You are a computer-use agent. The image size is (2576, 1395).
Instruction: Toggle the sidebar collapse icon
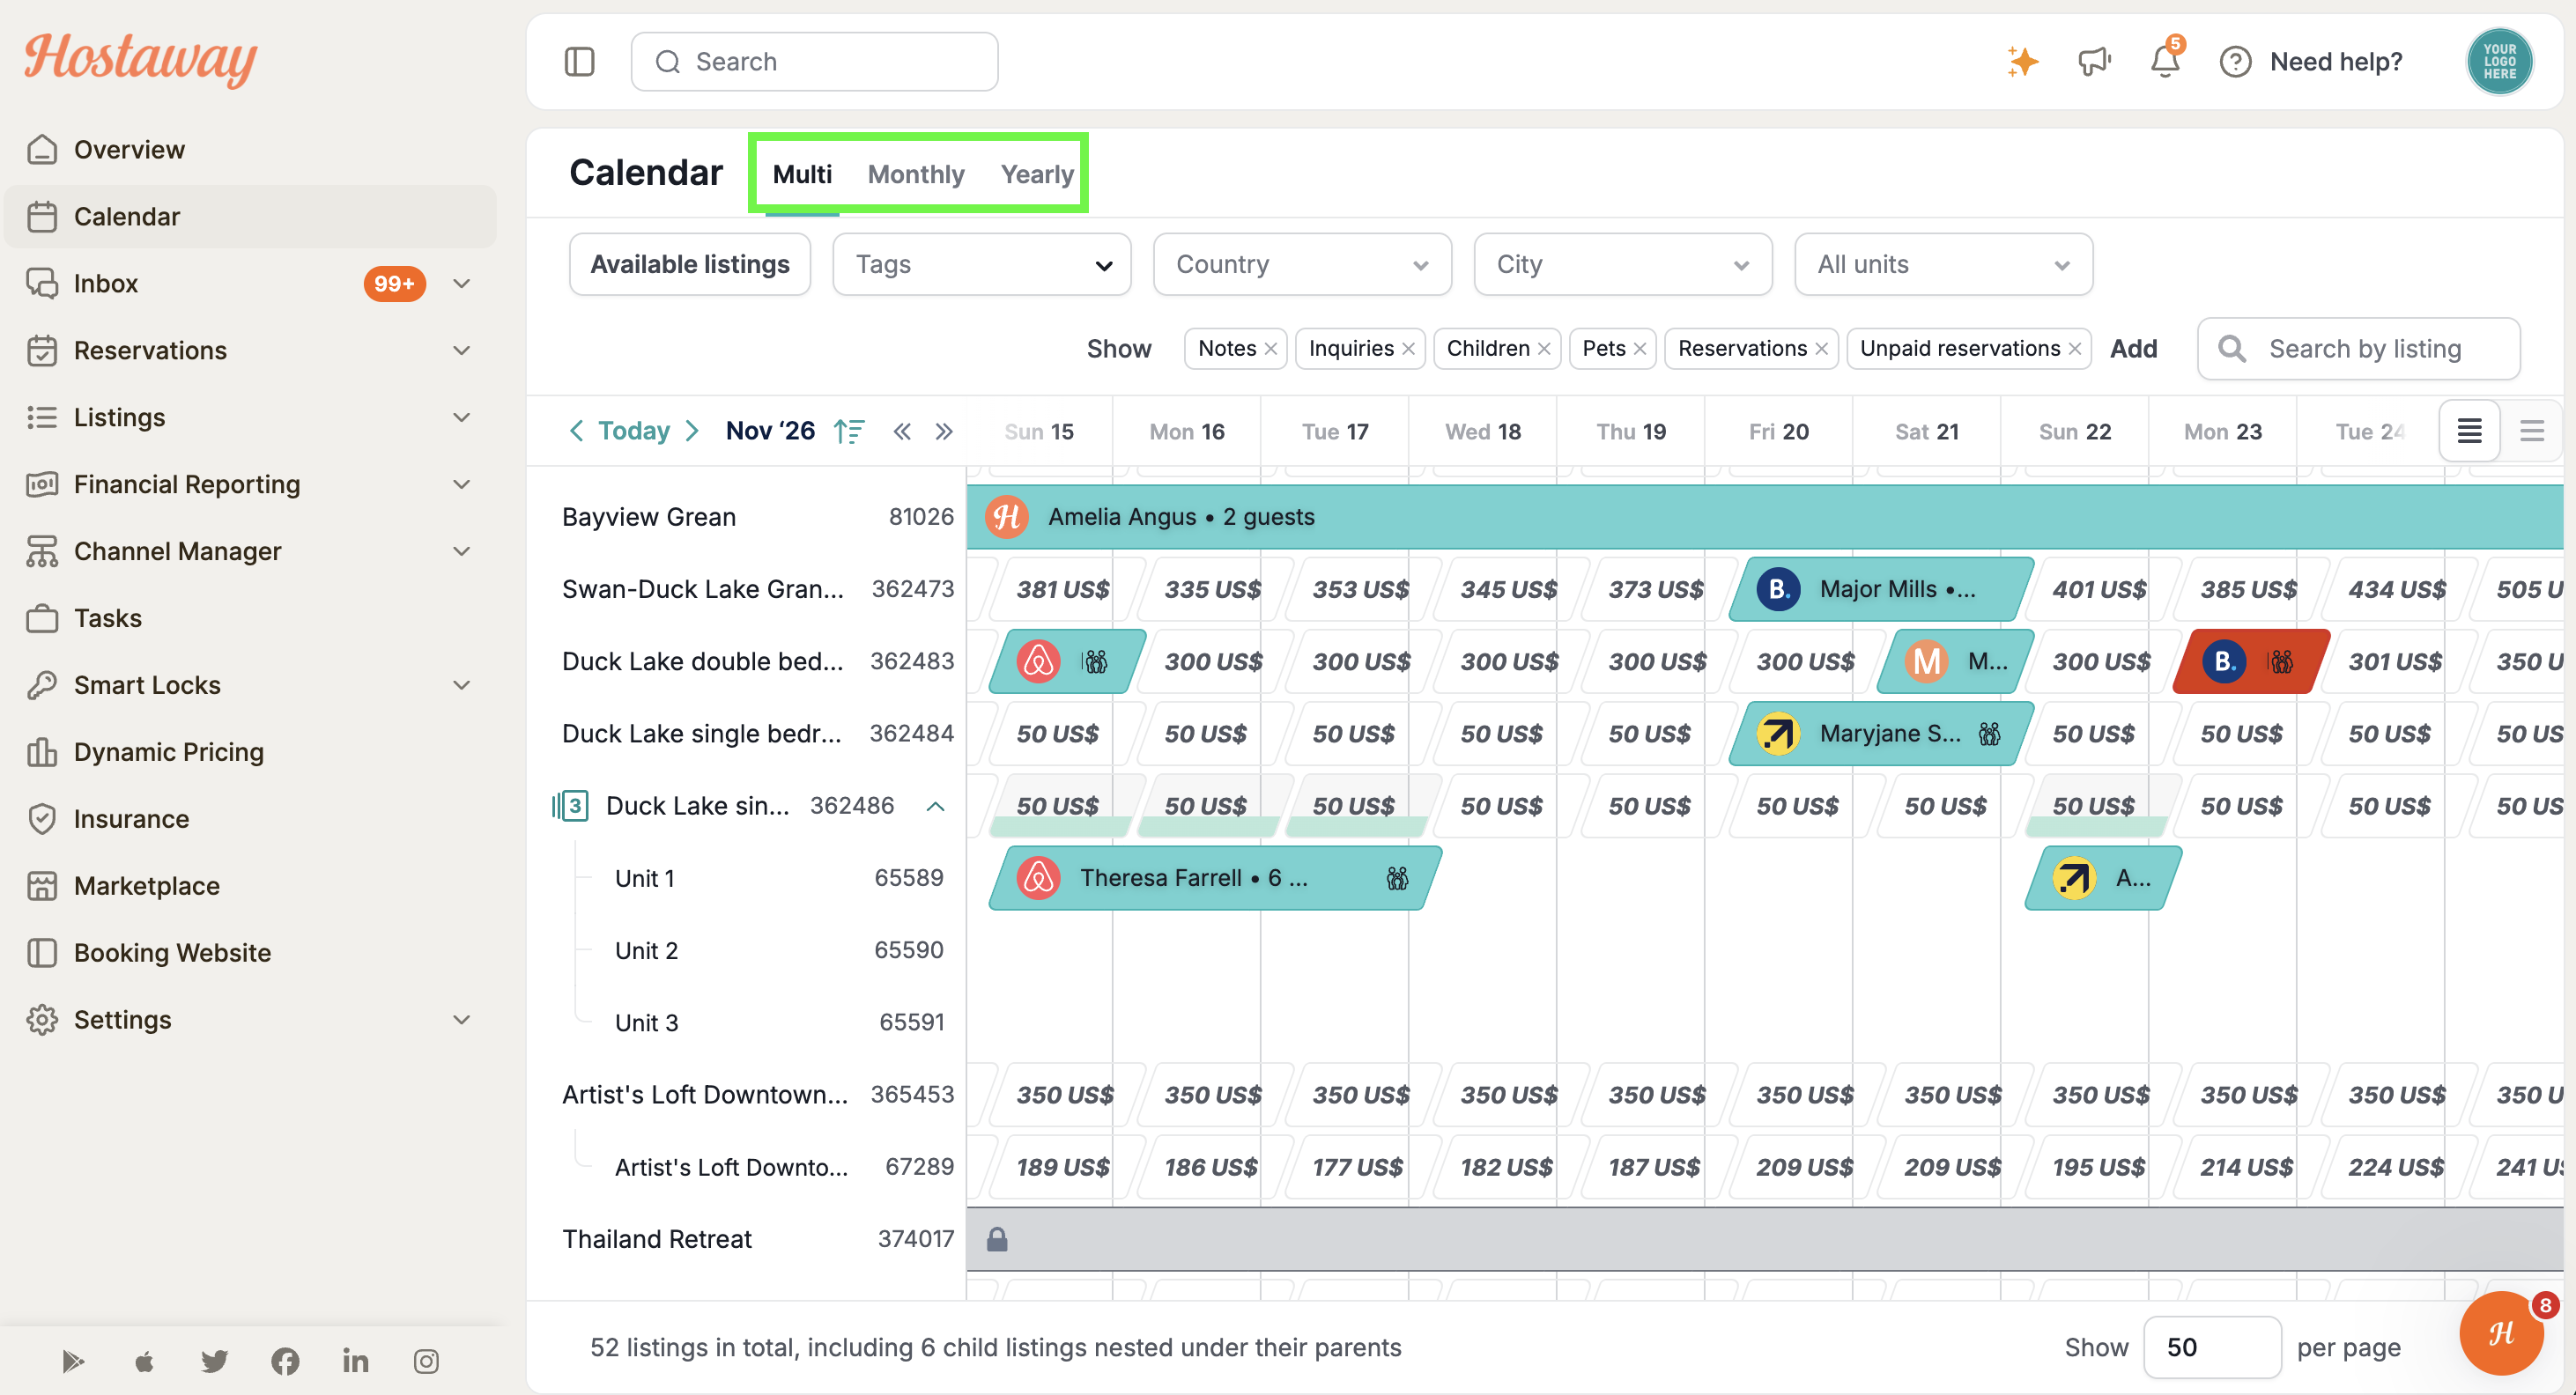[579, 62]
